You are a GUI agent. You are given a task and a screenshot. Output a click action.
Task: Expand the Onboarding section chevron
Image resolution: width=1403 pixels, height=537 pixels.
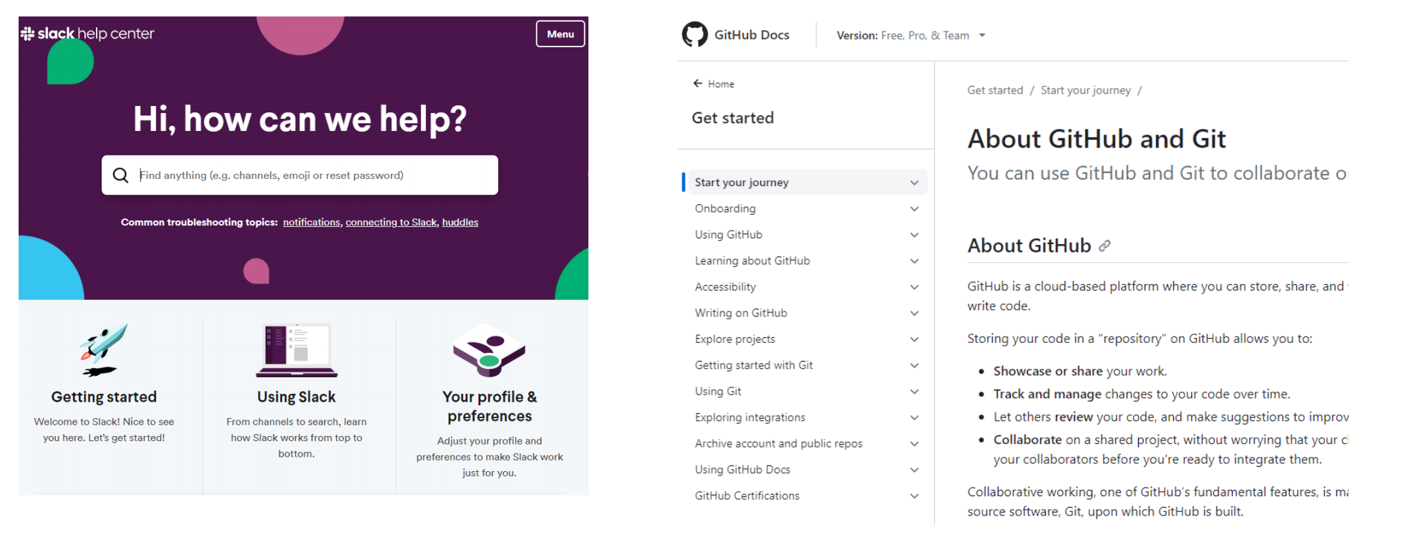coord(914,209)
